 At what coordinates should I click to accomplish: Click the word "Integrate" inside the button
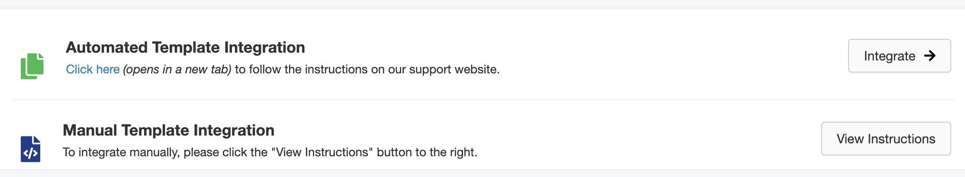[889, 56]
